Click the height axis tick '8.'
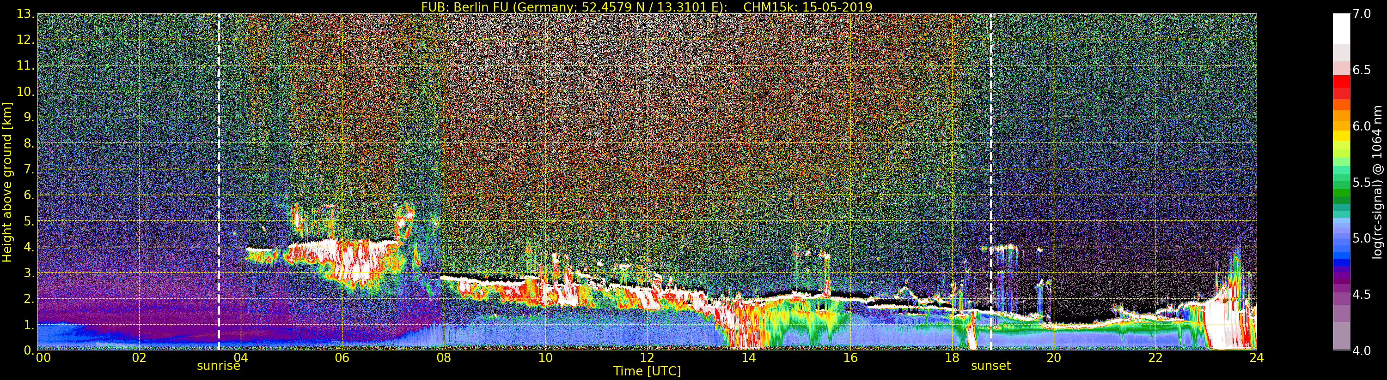Screen dimensions: 1387x380 [29, 143]
